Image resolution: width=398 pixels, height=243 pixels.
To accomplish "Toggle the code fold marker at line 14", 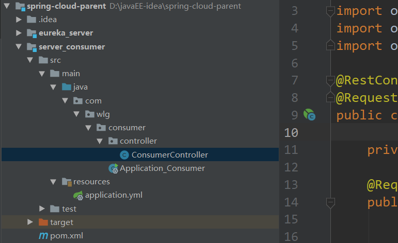I will tap(330, 203).
